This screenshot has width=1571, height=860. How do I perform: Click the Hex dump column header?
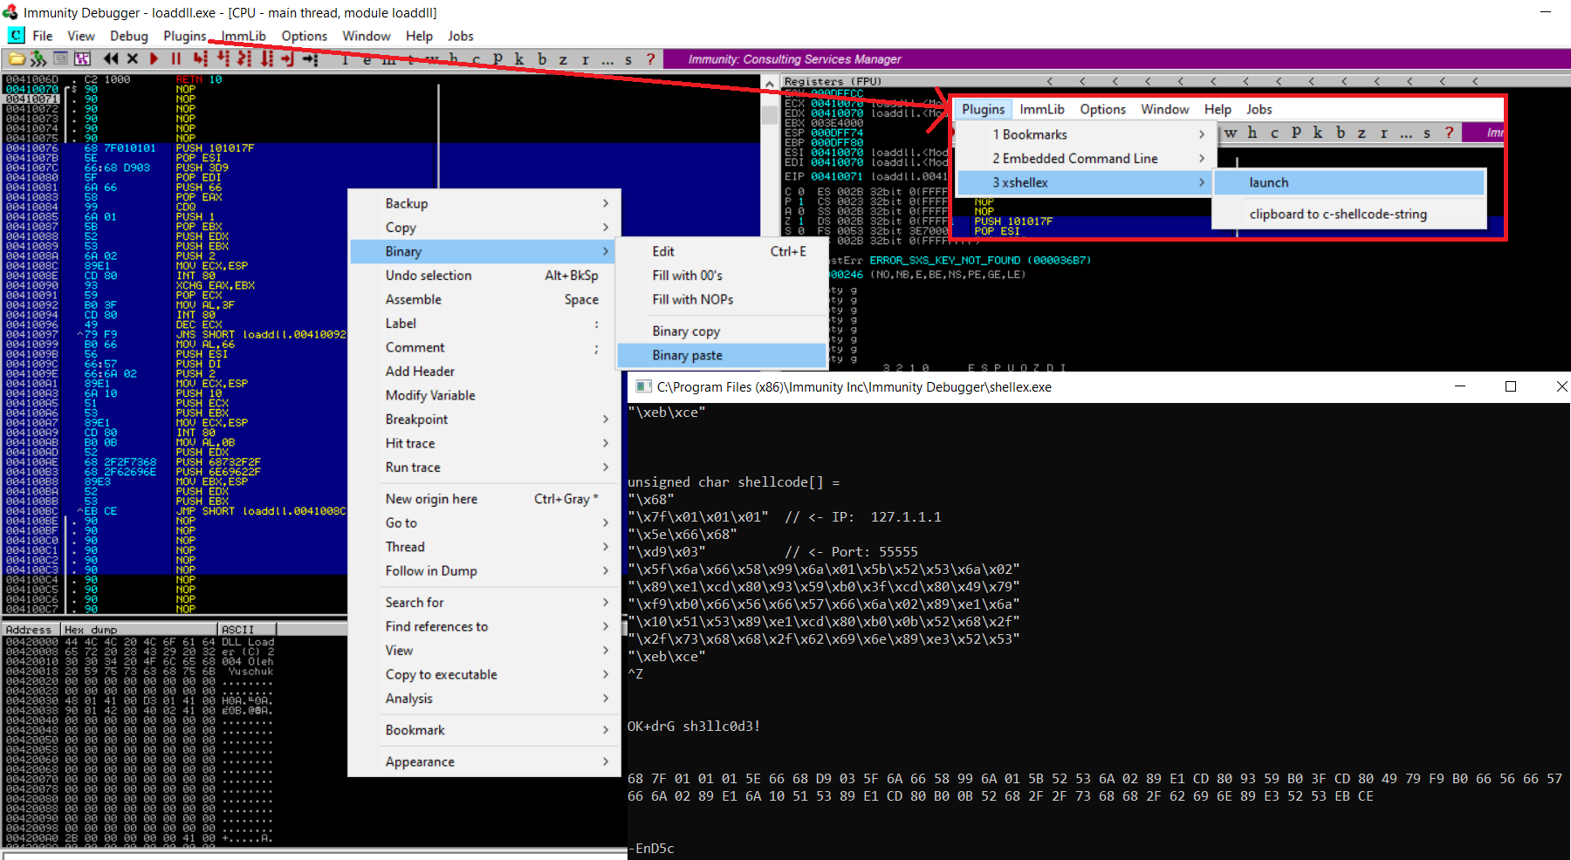coord(139,629)
